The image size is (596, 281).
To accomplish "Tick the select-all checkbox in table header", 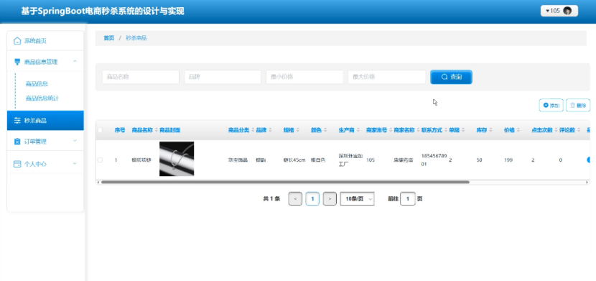I will (100, 130).
